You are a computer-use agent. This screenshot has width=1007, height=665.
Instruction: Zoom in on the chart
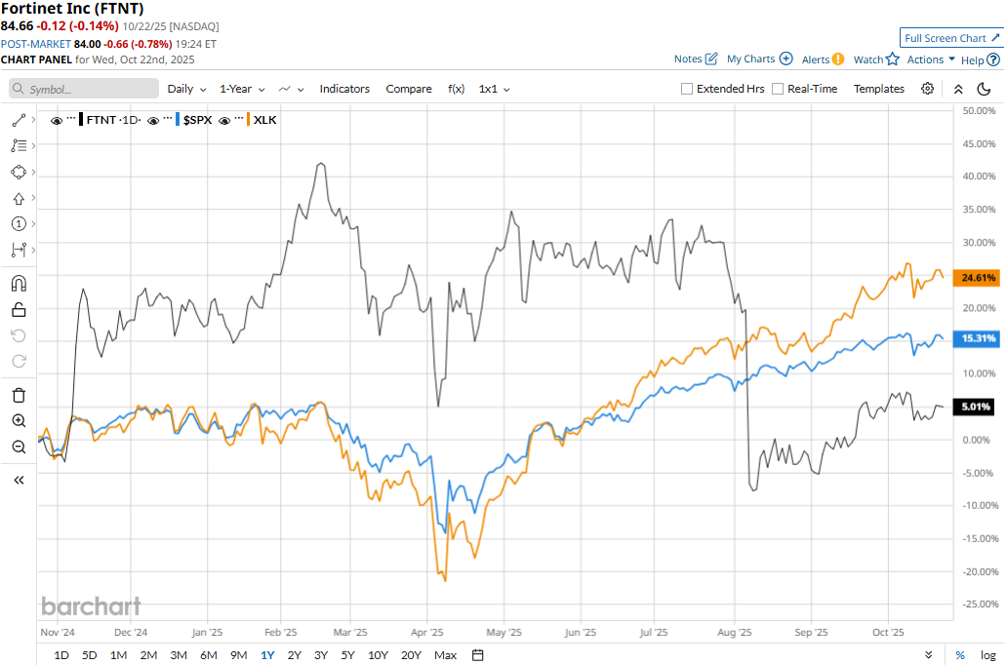point(19,421)
